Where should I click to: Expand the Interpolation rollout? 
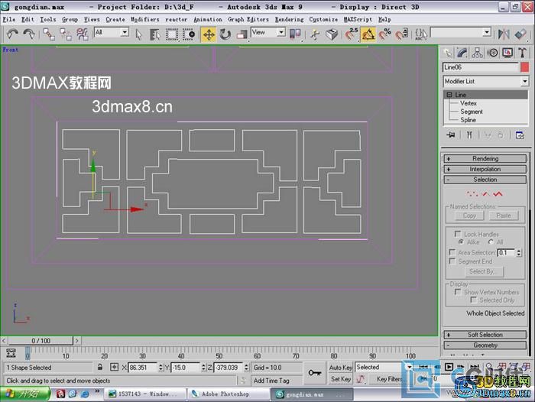[x=485, y=169]
